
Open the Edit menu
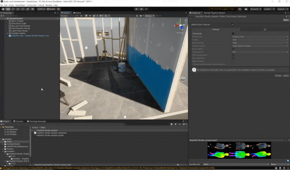click(6, 5)
